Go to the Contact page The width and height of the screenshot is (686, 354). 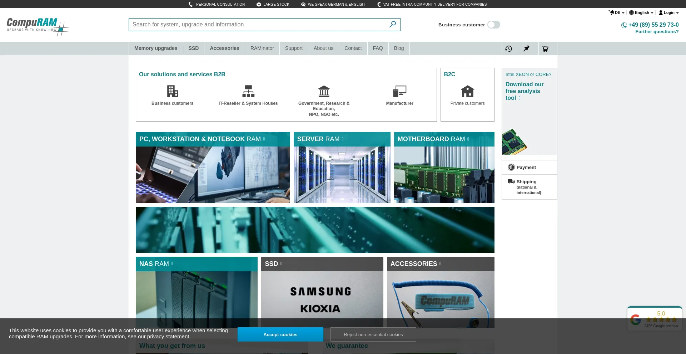pyautogui.click(x=353, y=48)
